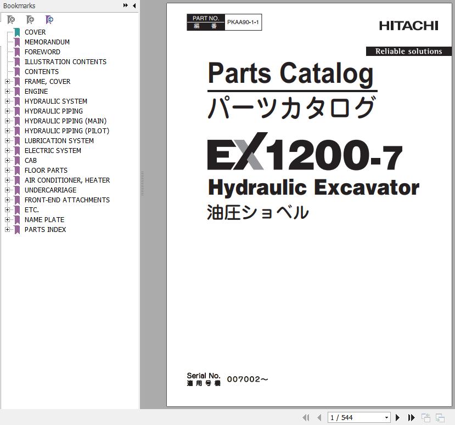455x425 pixels.
Task: Click the bookmarks panel splitter handle
Action: [x=142, y=183]
